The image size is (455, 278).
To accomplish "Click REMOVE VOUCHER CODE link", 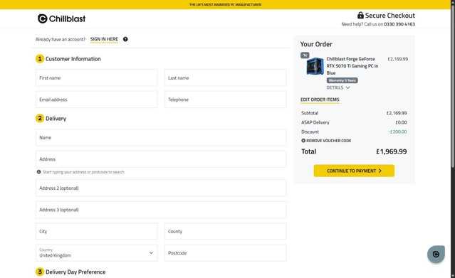I will 329,141.
